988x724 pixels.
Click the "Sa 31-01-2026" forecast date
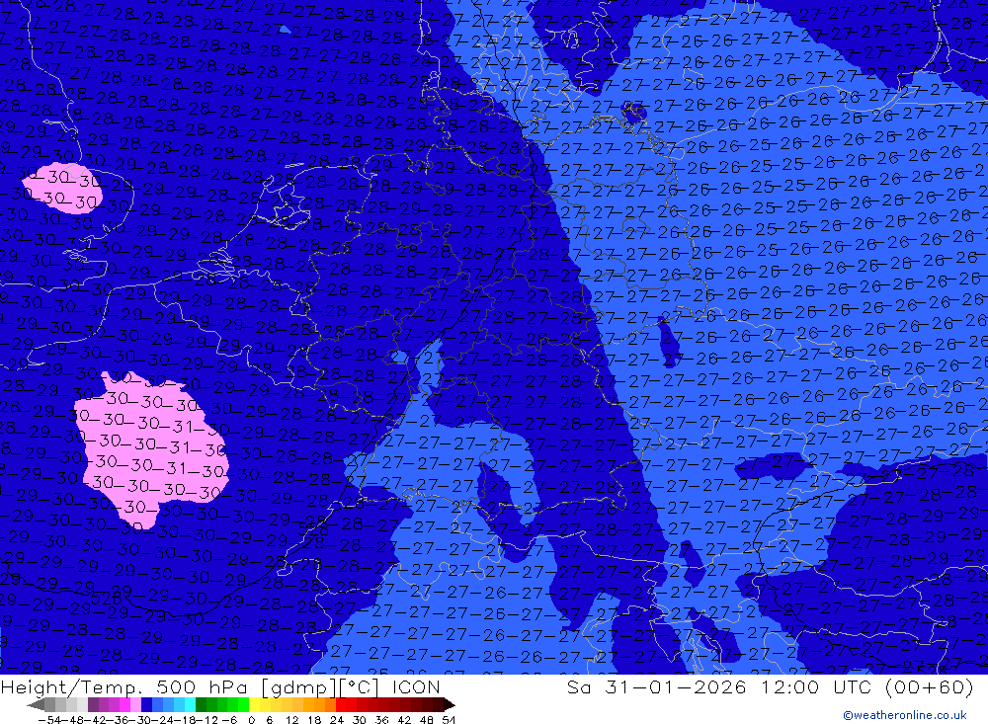(657, 686)
